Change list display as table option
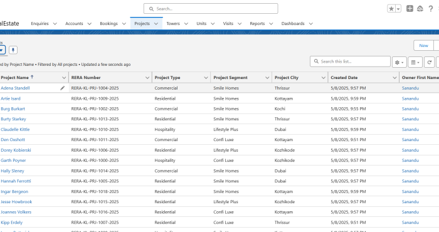Screen dimensions: 439x232 [x=415, y=63]
